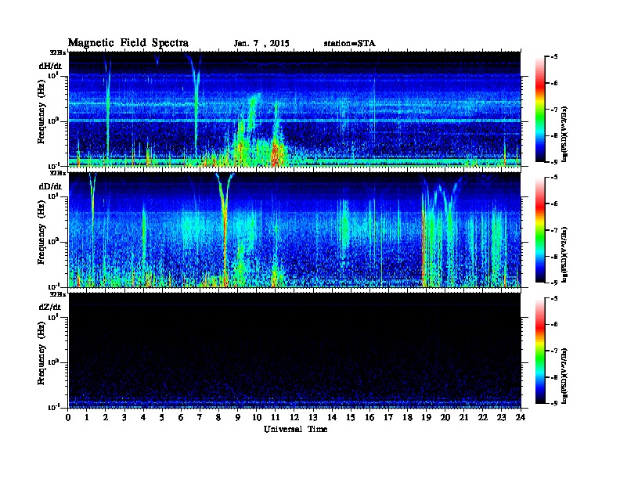Screen dimensions: 620x479
Task: Click hour 21 tick label on time axis
Action: pyautogui.click(x=463, y=417)
